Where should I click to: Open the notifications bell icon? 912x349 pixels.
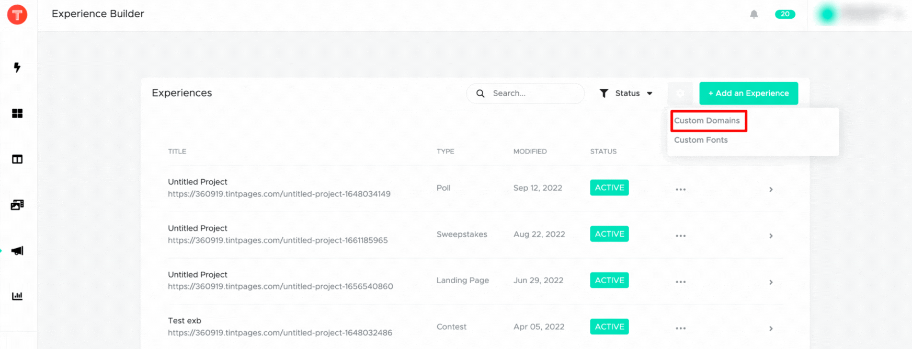tap(754, 14)
